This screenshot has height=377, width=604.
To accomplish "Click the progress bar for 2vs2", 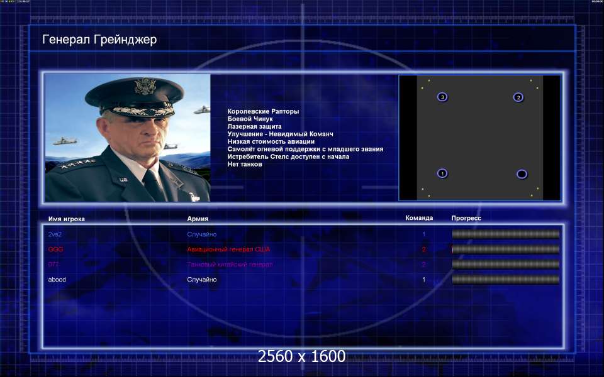I will [505, 234].
